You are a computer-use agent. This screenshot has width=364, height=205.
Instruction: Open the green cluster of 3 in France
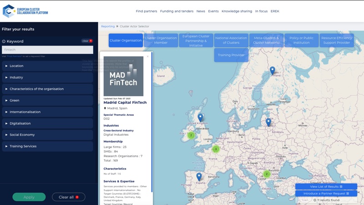point(216,149)
